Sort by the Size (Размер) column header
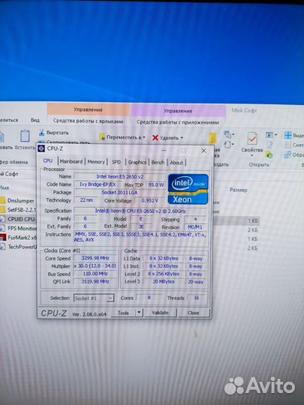 pos(239,190)
